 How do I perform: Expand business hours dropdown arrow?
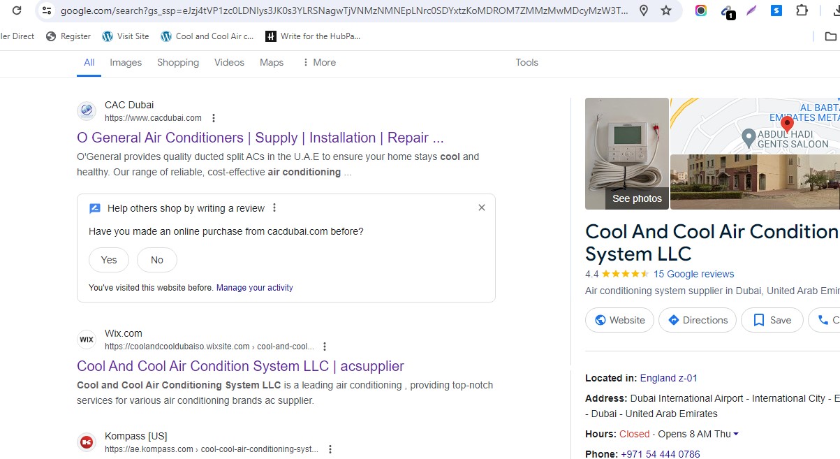[736, 434]
